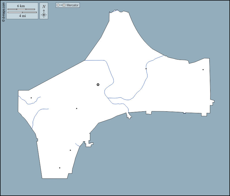Click the capital city ring marker
The height and width of the screenshot is (196, 230).
coord(98,85)
